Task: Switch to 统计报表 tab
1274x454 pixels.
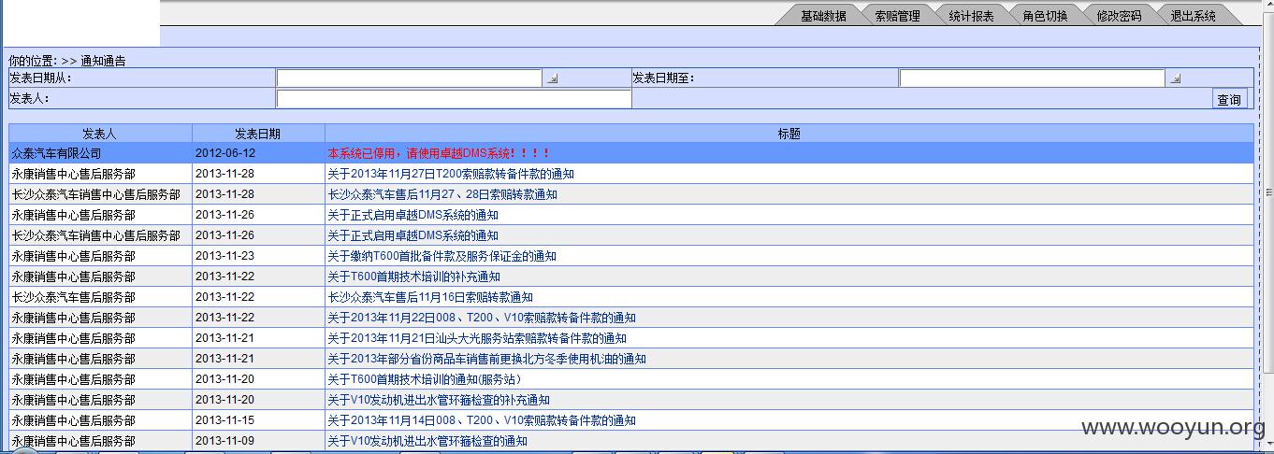Action: (x=971, y=16)
